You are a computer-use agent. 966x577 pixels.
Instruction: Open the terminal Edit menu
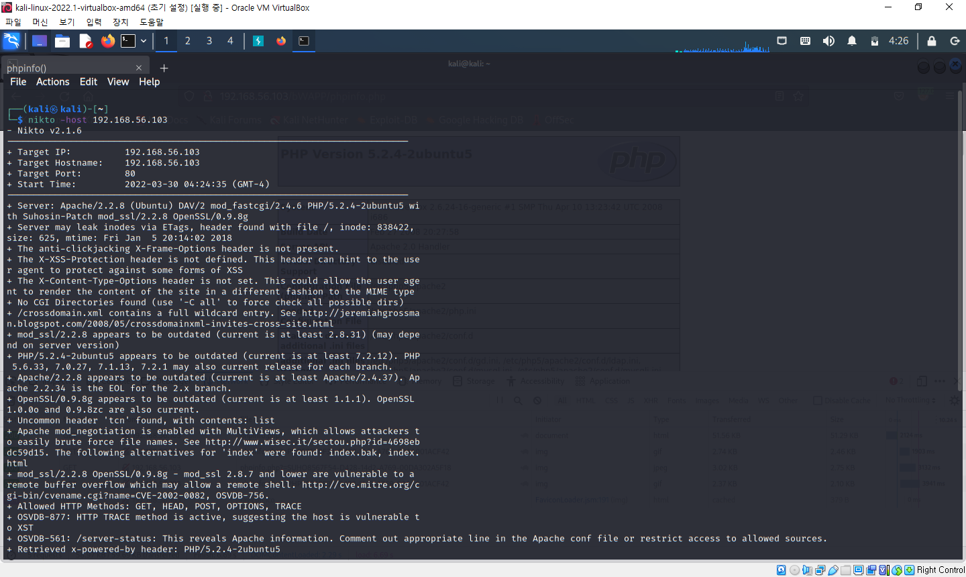coord(89,82)
